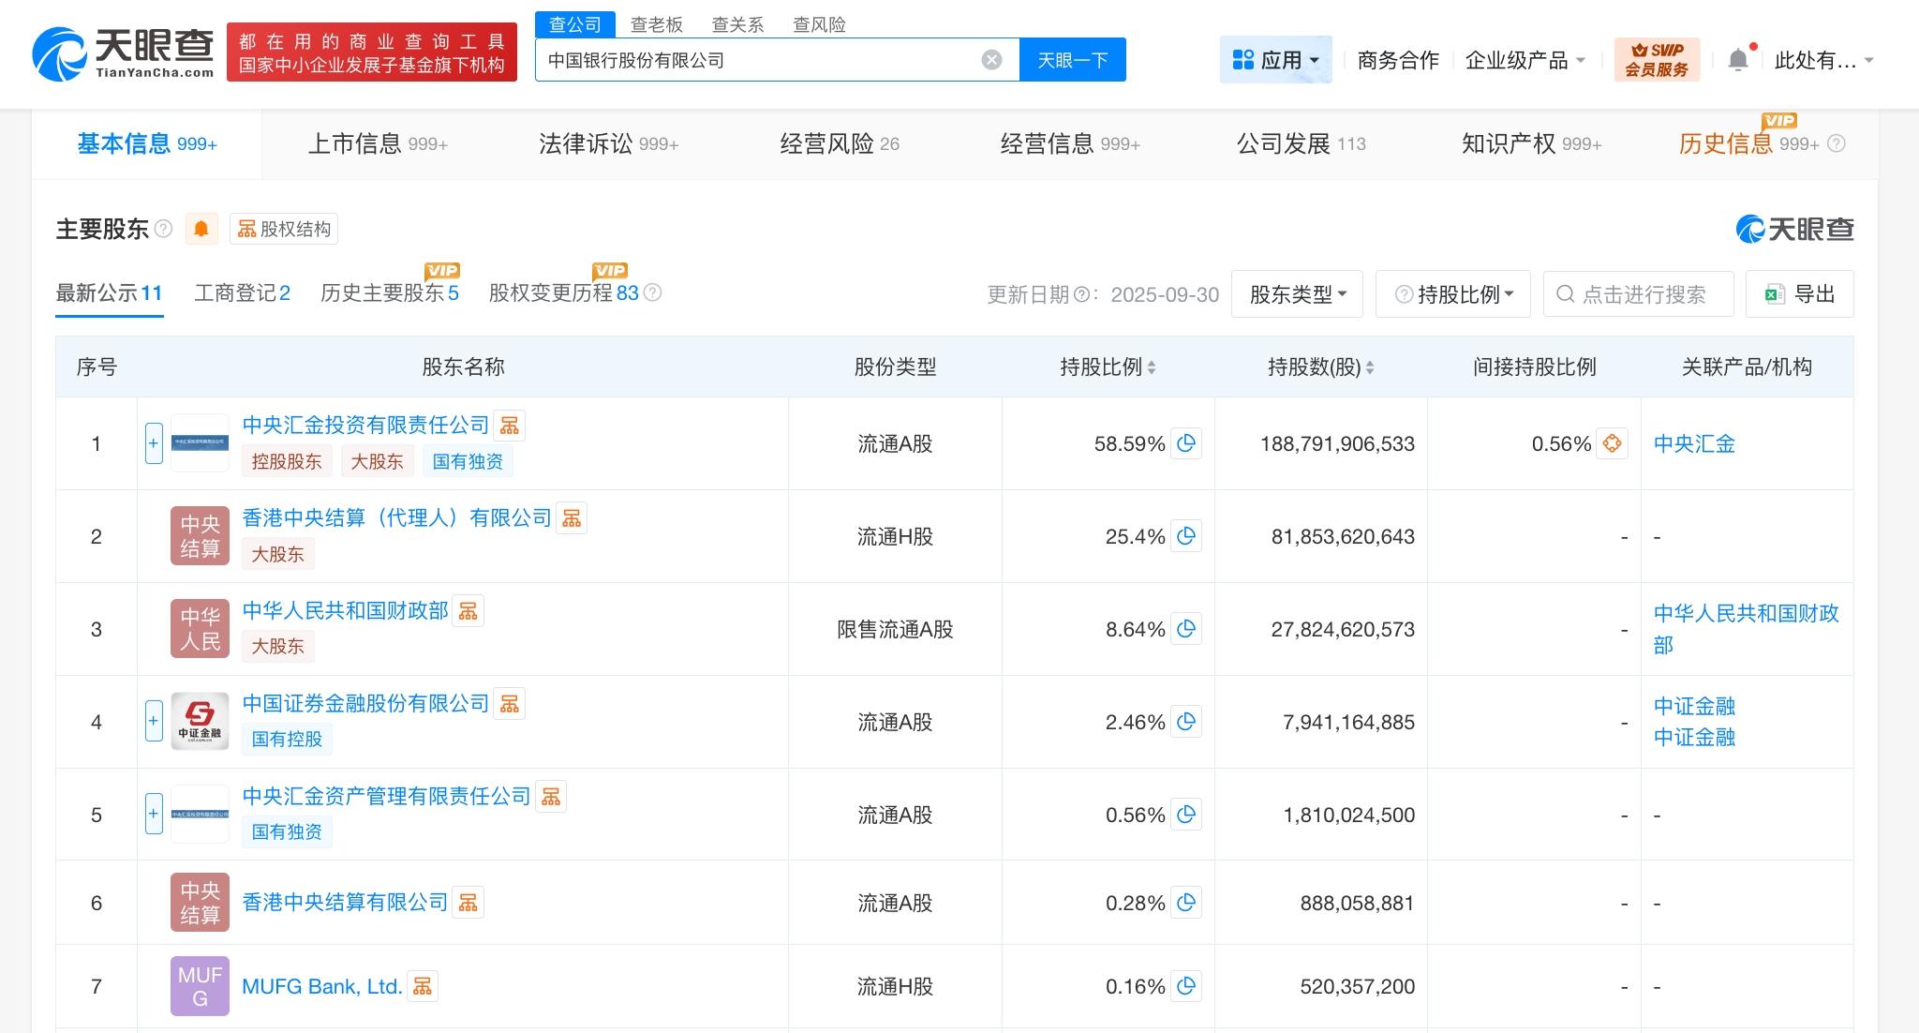Open pie chart icon for 25.4% holding
Viewport: 1919px width, 1033px height.
pyautogui.click(x=1185, y=536)
